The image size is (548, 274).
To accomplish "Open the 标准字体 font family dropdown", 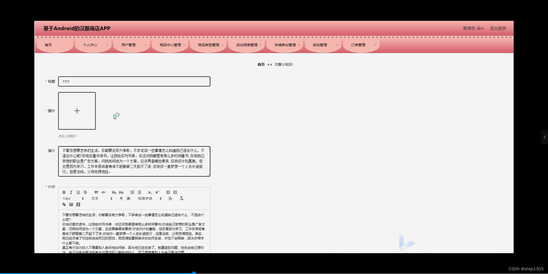I will (146, 198).
